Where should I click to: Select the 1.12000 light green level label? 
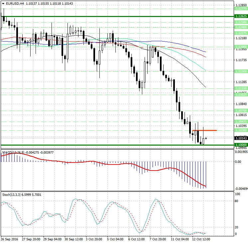pyautogui.click(x=240, y=47)
